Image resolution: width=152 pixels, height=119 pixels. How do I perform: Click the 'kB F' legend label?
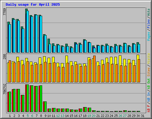click(149, 109)
